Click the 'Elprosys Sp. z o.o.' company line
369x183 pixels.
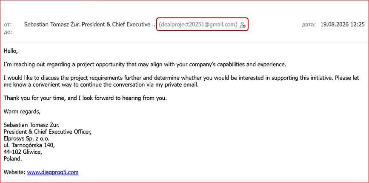click(26, 138)
